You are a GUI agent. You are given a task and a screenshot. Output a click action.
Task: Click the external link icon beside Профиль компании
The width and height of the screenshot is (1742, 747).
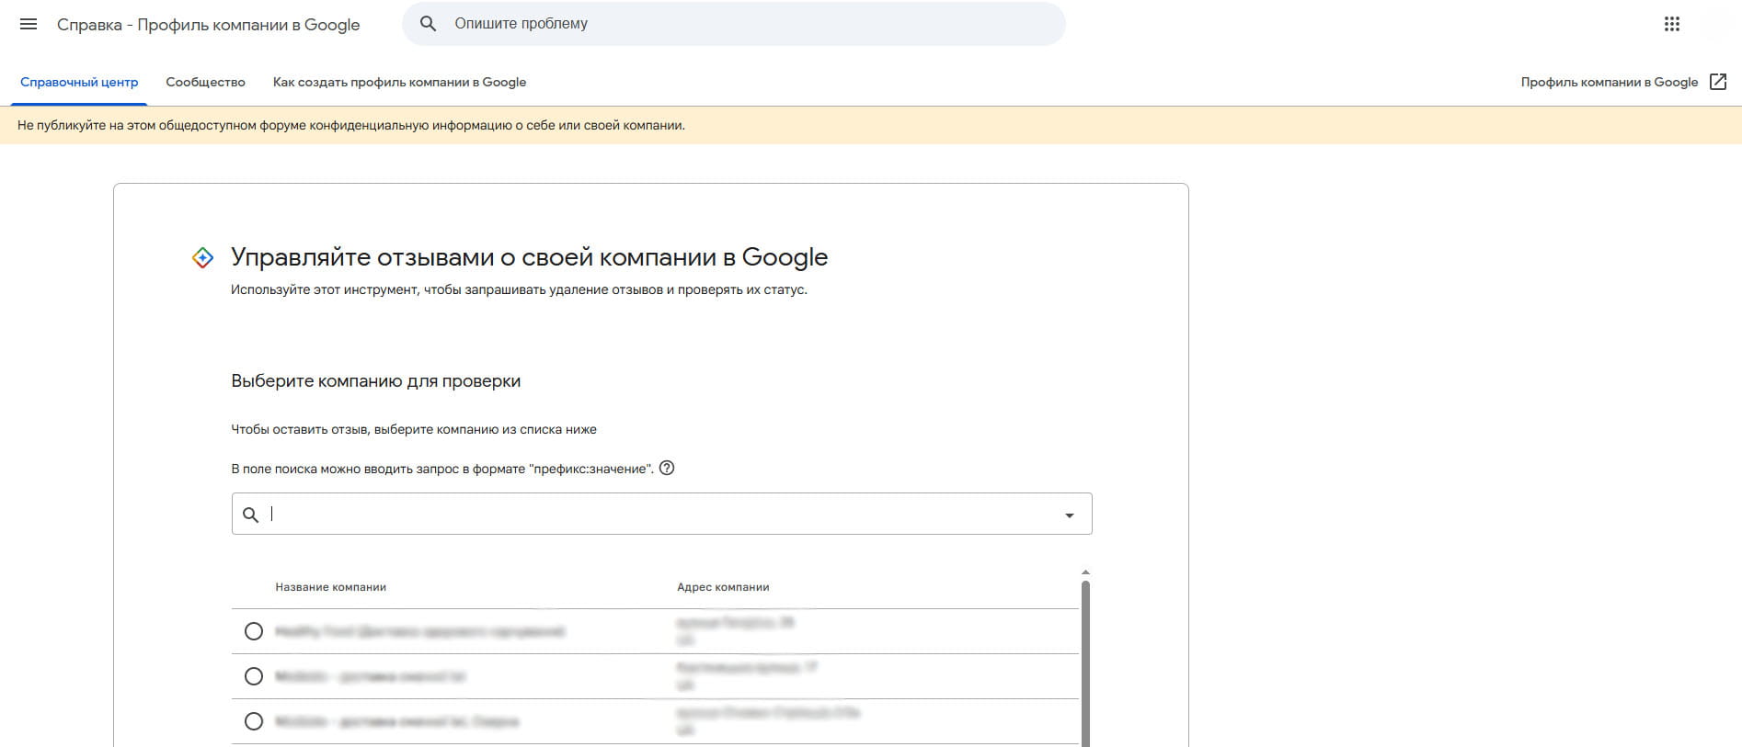coord(1718,82)
